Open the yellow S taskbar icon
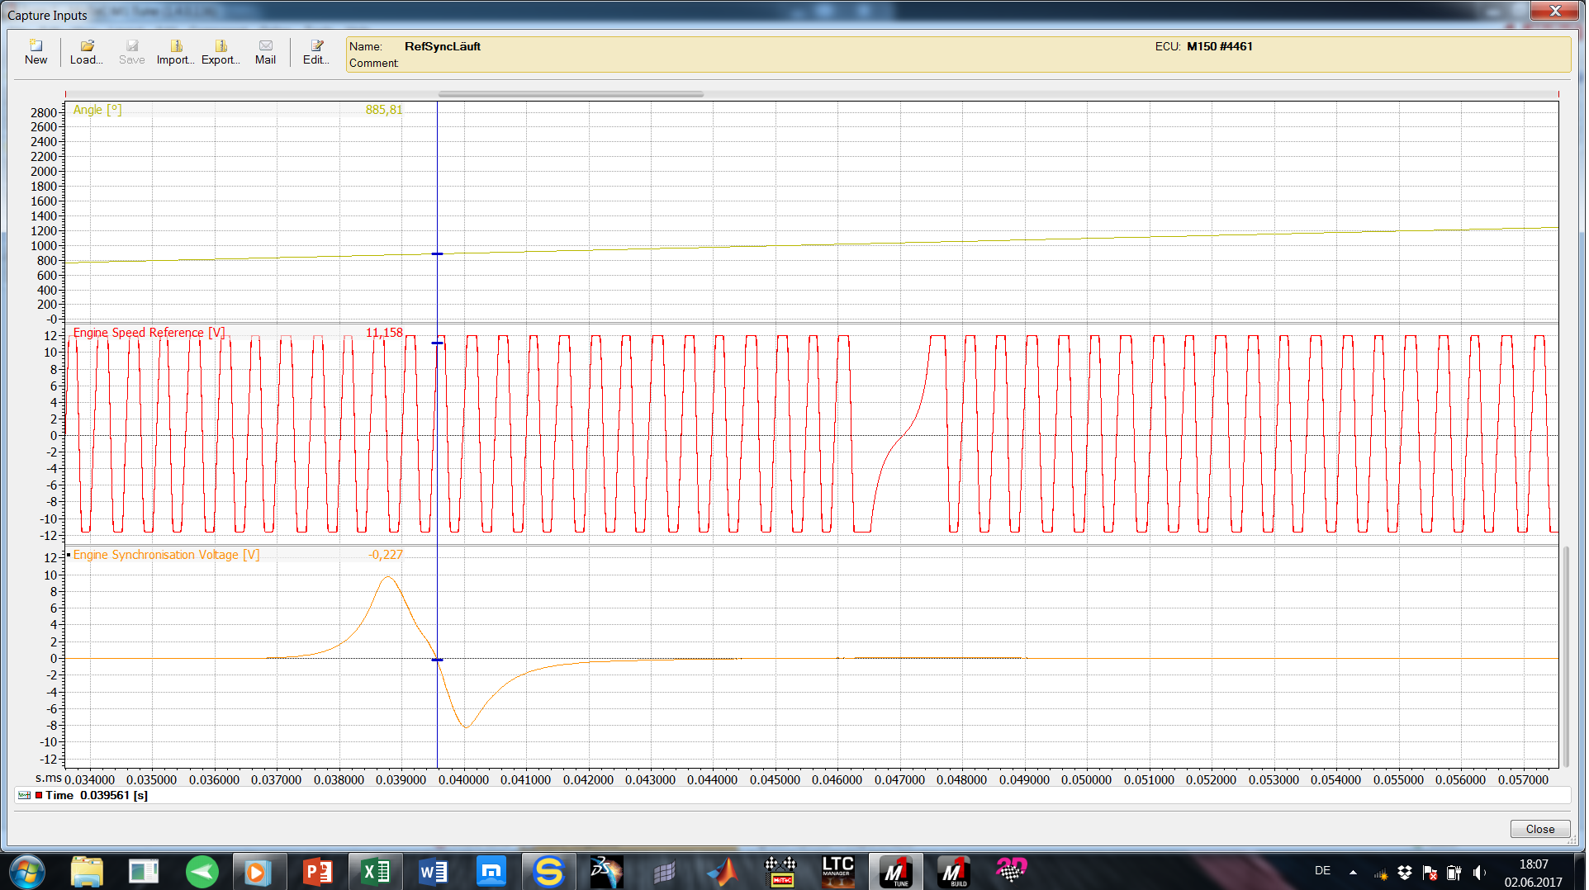1589x890 pixels. (548, 872)
